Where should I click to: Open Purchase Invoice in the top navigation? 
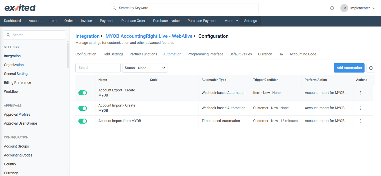166,21
